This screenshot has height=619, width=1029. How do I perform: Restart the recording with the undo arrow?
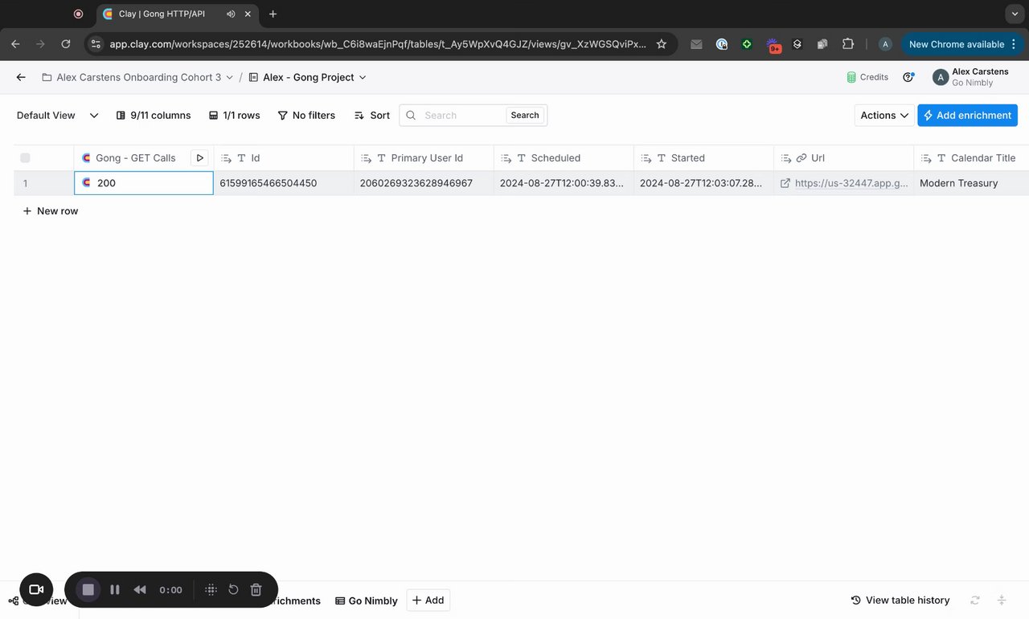(233, 589)
